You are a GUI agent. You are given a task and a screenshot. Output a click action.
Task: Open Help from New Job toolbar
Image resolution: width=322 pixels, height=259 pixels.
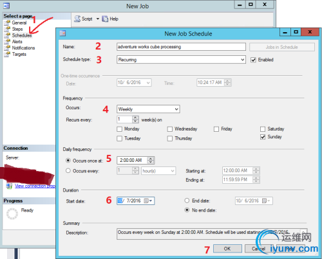[110, 19]
